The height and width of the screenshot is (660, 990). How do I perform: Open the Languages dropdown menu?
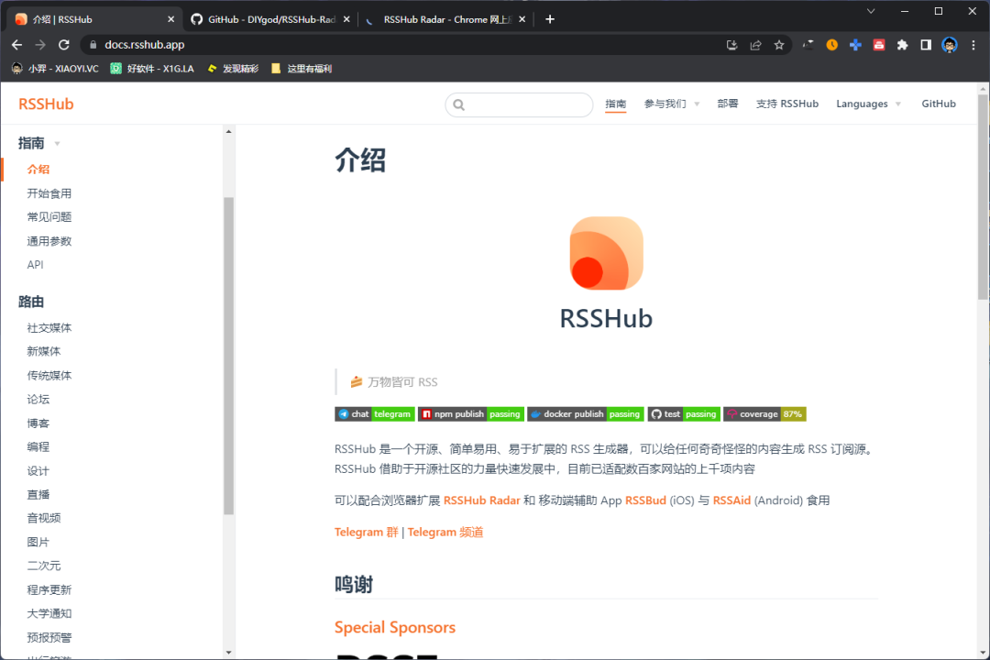862,104
